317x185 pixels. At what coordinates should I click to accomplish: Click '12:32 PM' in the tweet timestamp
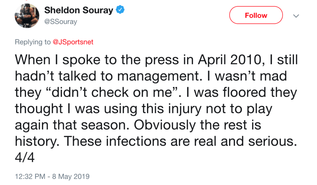pos(29,177)
